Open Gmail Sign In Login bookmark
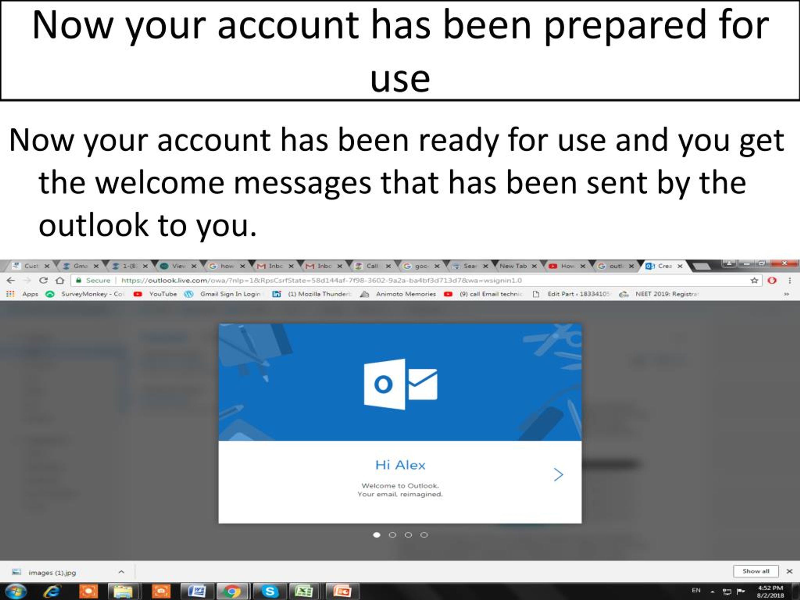The image size is (800, 600). coord(223,294)
